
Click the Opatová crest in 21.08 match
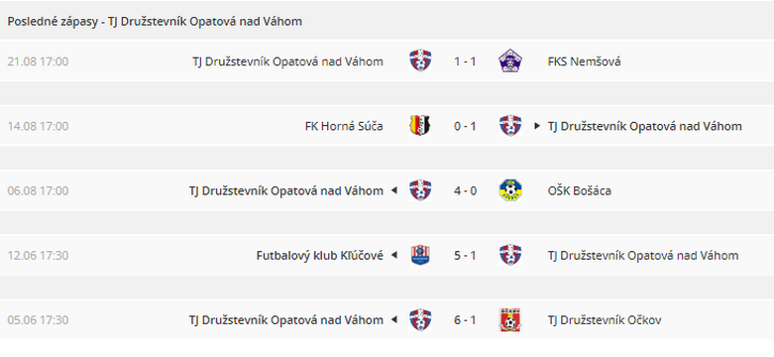420,61
